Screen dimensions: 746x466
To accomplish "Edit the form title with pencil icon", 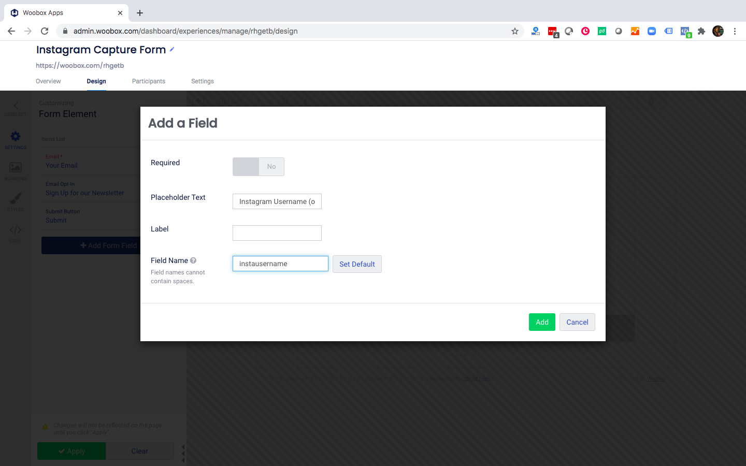I will [x=172, y=50].
